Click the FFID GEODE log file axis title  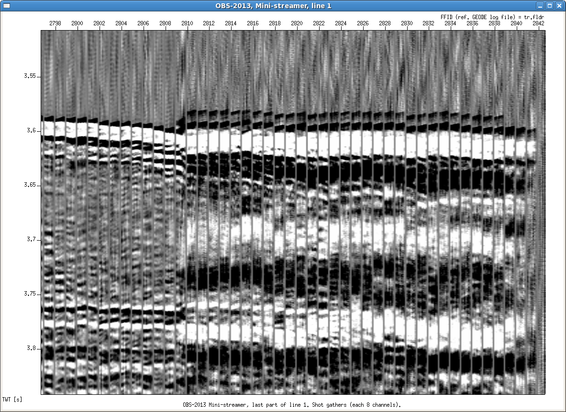coord(493,17)
